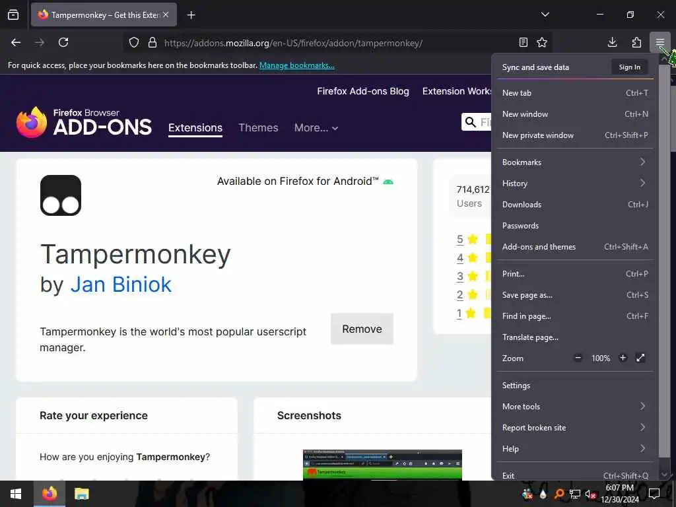Close the hamburger application menu button
The width and height of the screenshot is (676, 507).
tap(659, 42)
